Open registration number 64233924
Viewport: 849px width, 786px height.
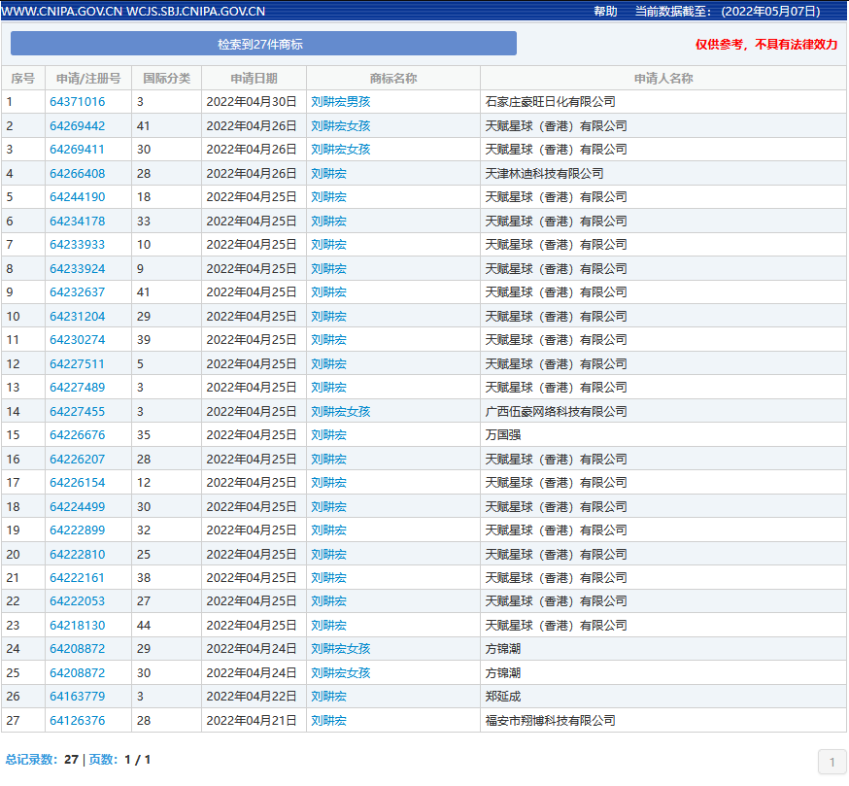78,269
